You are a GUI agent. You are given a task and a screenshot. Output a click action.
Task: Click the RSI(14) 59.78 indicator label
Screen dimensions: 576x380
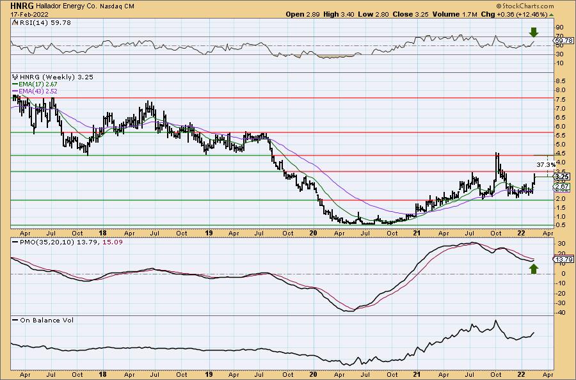point(44,23)
